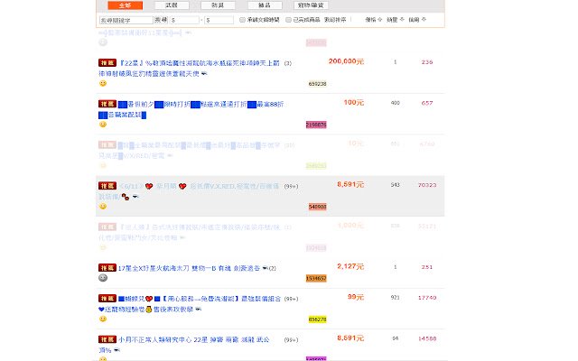Viewport: 578px width, 361px height.
Task: Click the 2,127元 price
Action: (x=350, y=266)
